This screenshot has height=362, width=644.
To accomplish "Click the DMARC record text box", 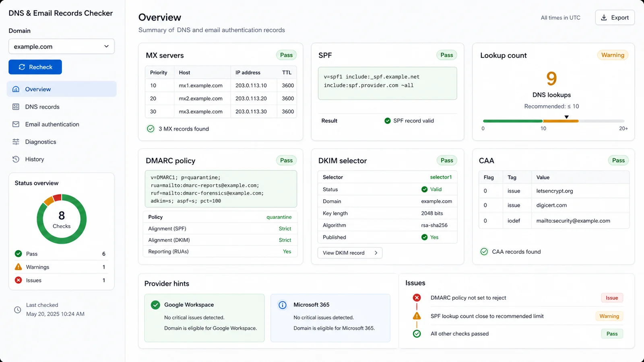I will (x=221, y=189).
